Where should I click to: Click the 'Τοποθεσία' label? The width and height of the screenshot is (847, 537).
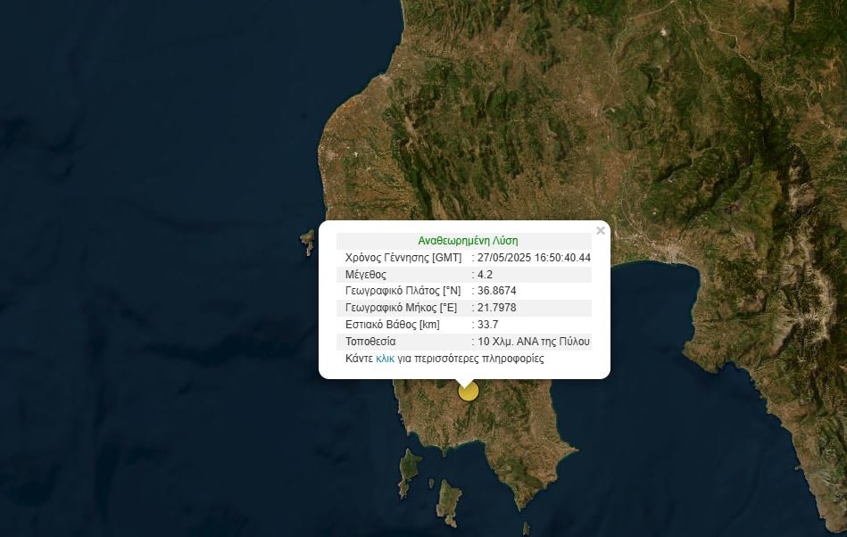[370, 341]
